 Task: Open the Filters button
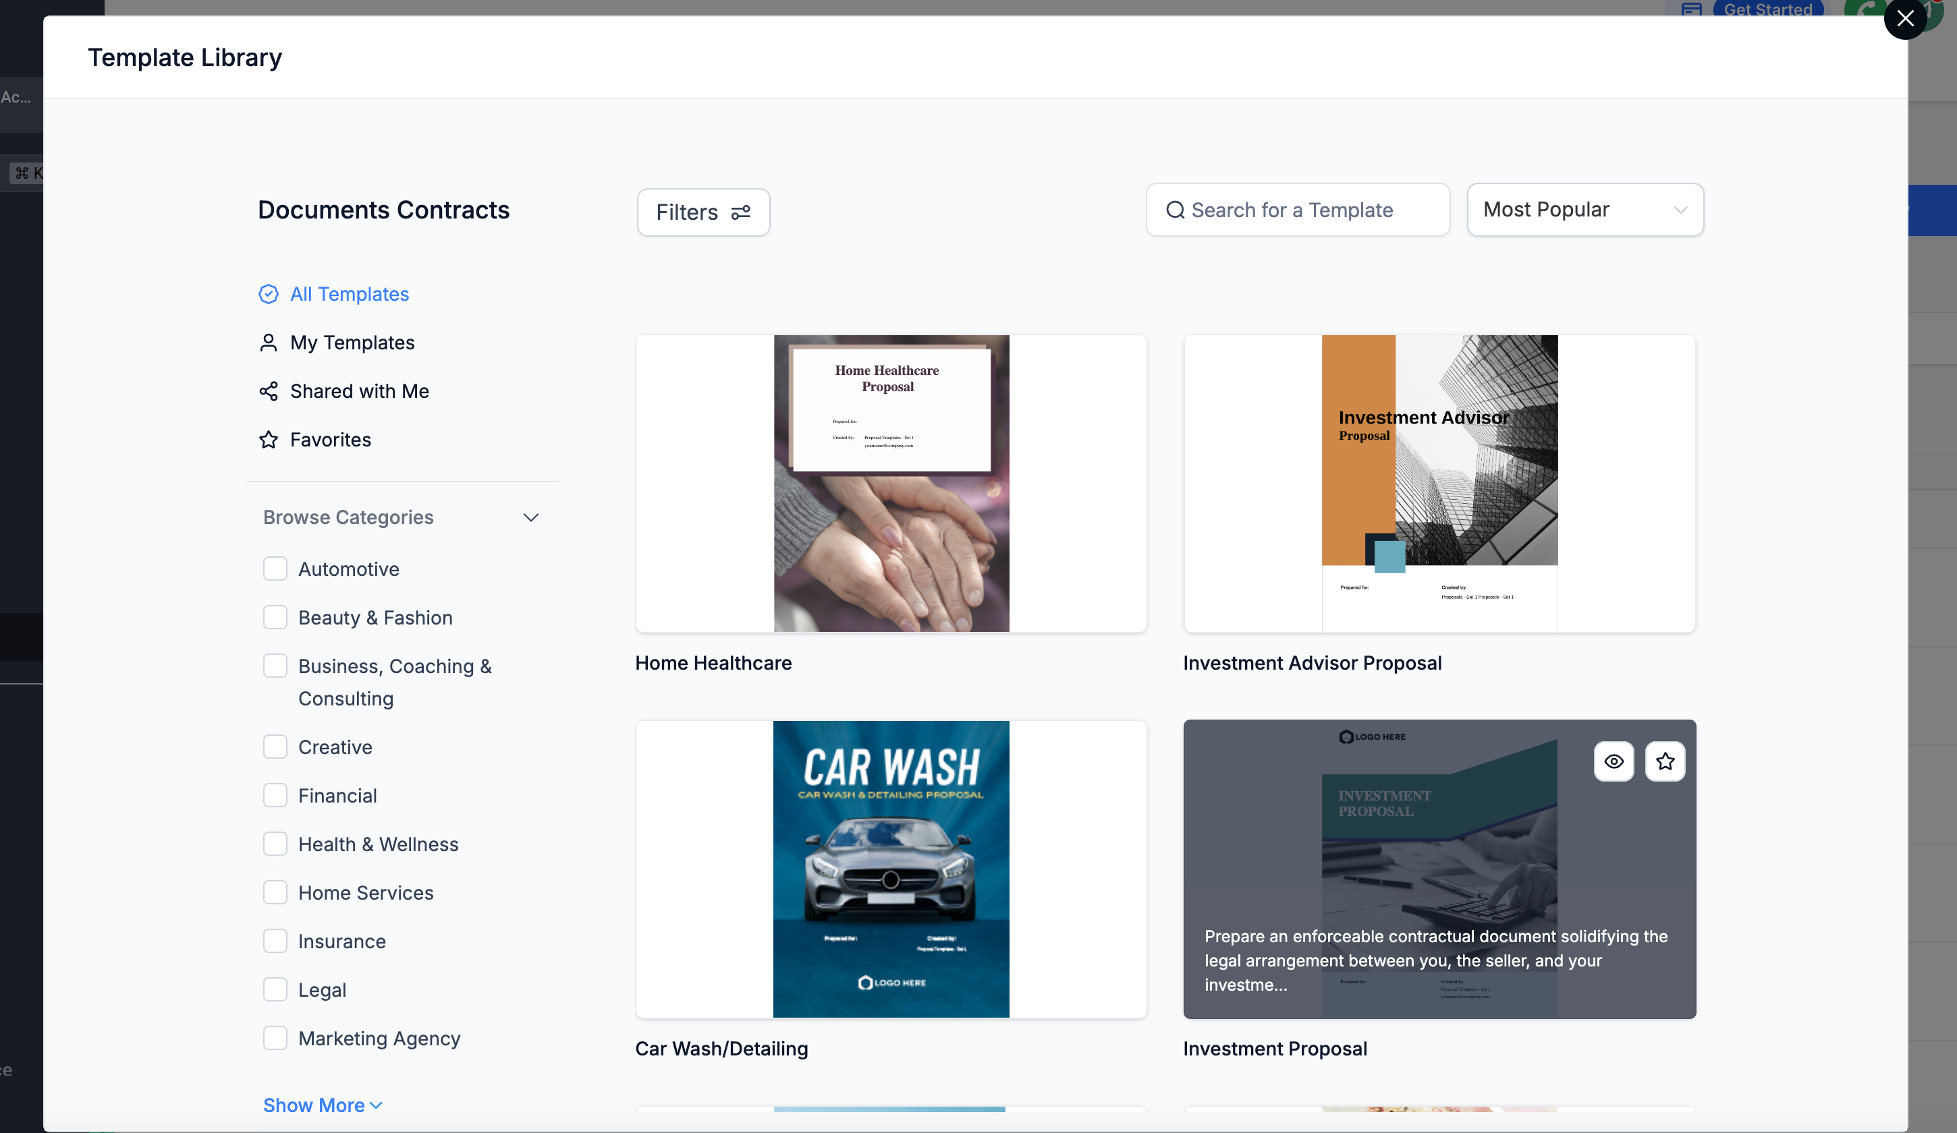pos(702,212)
